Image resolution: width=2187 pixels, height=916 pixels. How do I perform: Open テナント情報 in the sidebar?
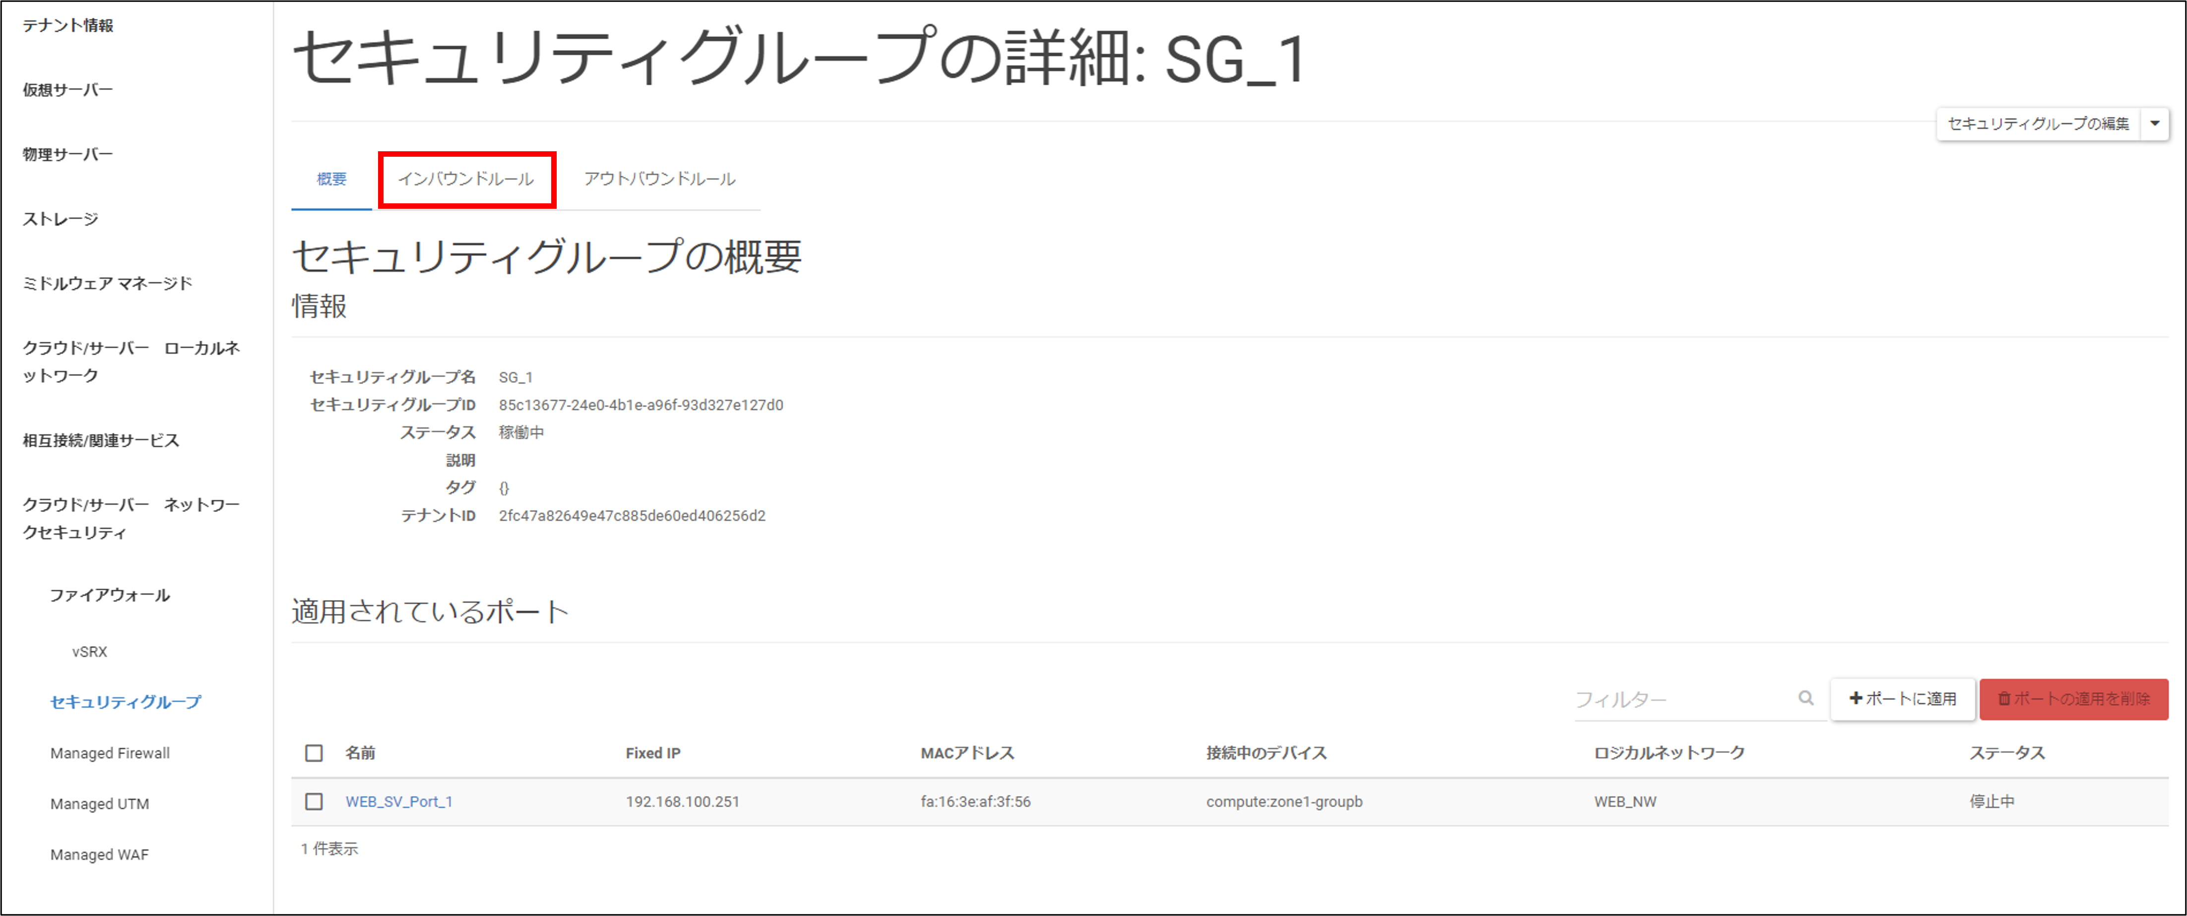pyautogui.click(x=68, y=25)
